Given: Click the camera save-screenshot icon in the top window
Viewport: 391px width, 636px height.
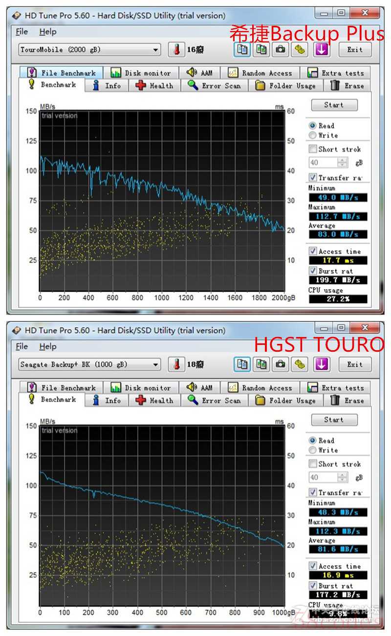Looking at the screenshot, I should pos(281,49).
